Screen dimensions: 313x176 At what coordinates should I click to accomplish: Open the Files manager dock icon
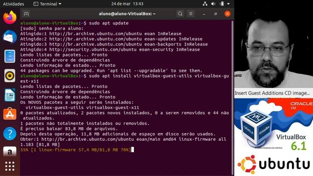tap(10, 56)
